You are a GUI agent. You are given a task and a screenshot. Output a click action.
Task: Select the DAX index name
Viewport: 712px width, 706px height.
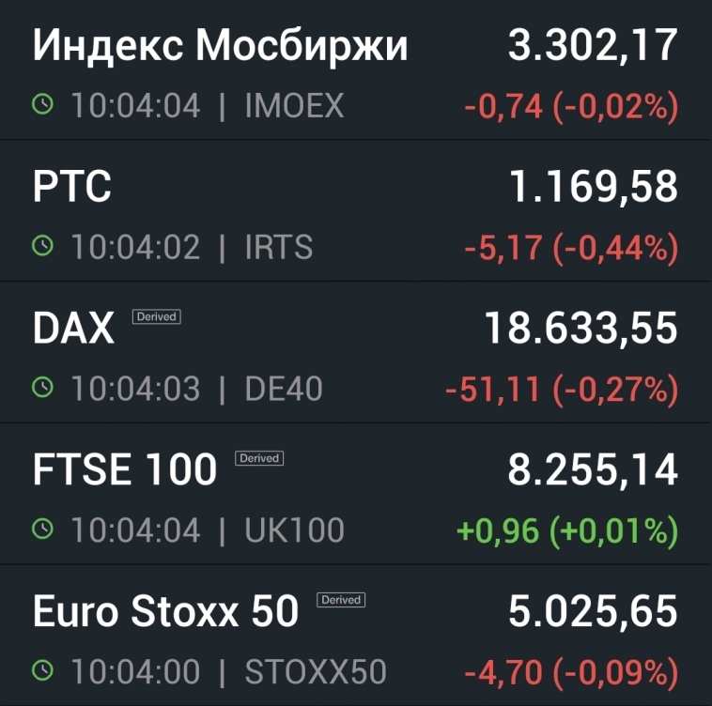(x=73, y=329)
